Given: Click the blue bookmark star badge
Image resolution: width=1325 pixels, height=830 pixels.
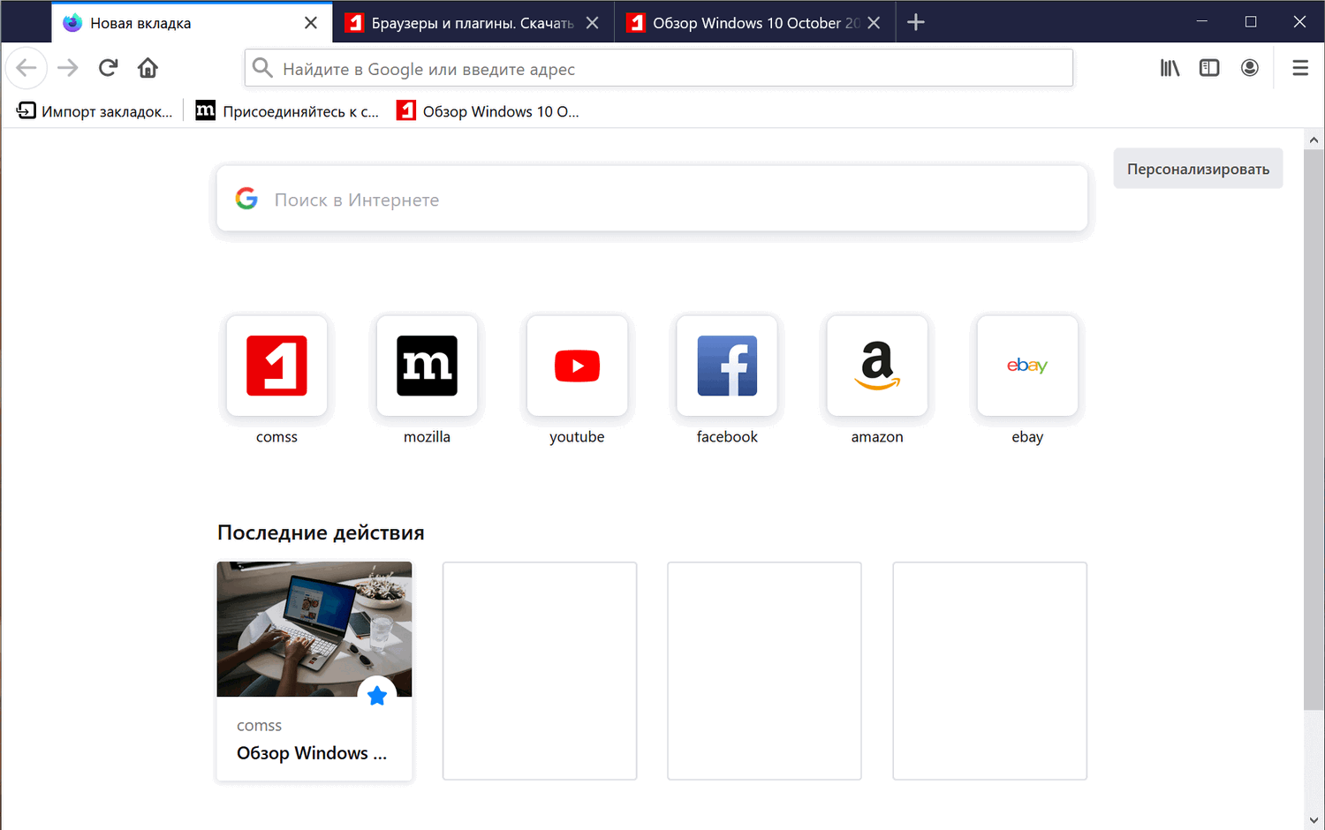Looking at the screenshot, I should (377, 696).
